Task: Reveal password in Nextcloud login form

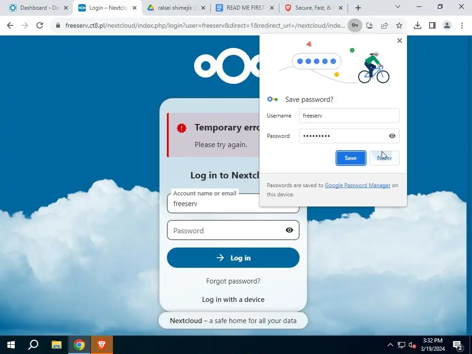Action: [x=289, y=230]
